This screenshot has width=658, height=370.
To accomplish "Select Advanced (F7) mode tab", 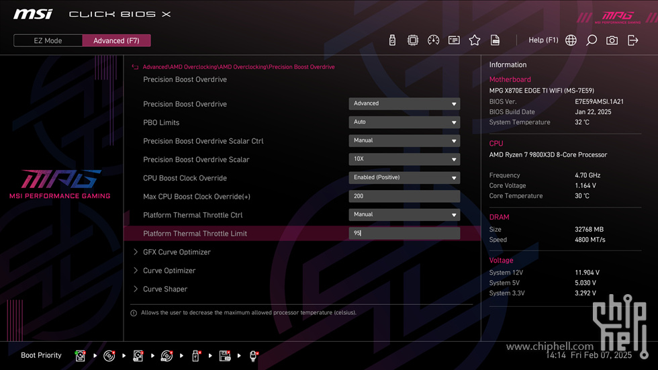I will click(x=116, y=41).
